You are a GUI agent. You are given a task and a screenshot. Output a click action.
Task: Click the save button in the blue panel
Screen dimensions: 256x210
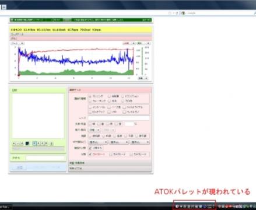coord(19,167)
